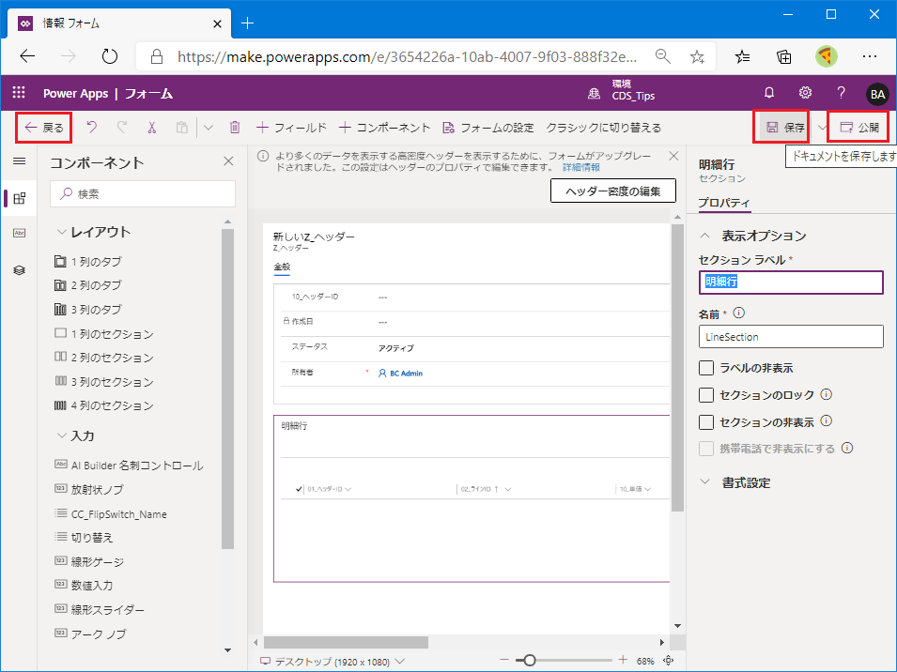Click the 保存 save button
The image size is (897, 672).
781,128
